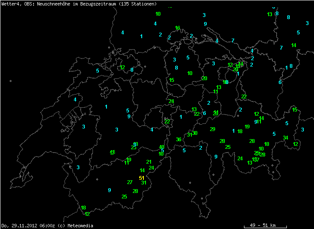Click the green 30 station reading
Image resolution: width=314 pixels, height=229 pixels.
pyautogui.click(x=195, y=133)
